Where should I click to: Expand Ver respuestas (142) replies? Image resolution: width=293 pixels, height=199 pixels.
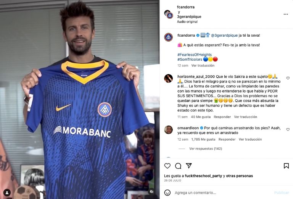pos(206,149)
